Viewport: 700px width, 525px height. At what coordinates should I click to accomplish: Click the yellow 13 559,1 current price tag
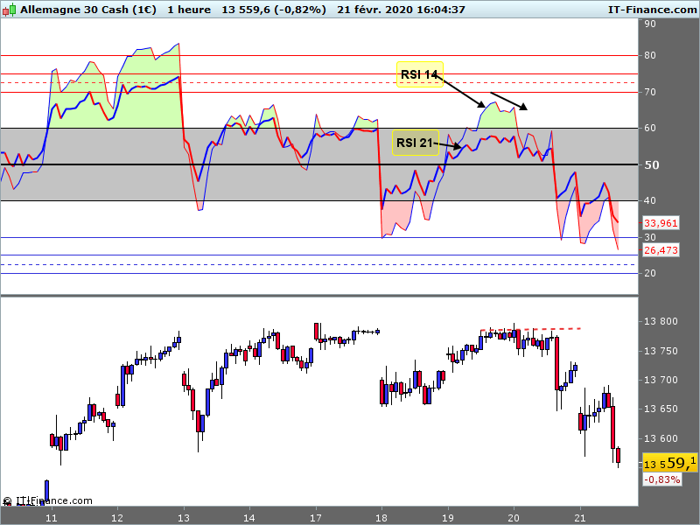point(669,462)
